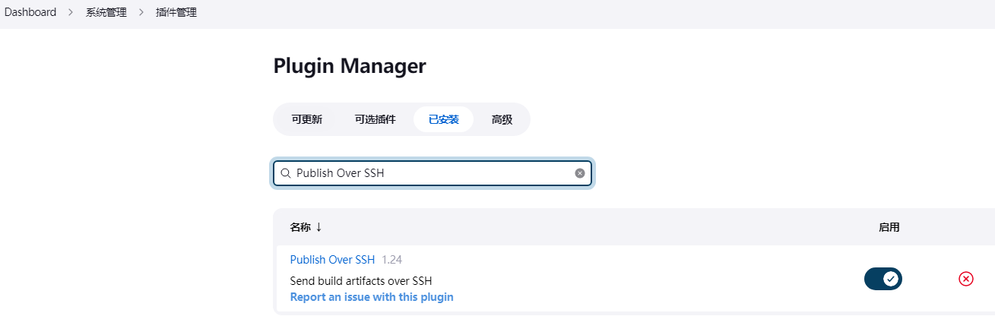Click the sort arrow next to 名称
The width and height of the screenshot is (995, 332).
coord(319,227)
